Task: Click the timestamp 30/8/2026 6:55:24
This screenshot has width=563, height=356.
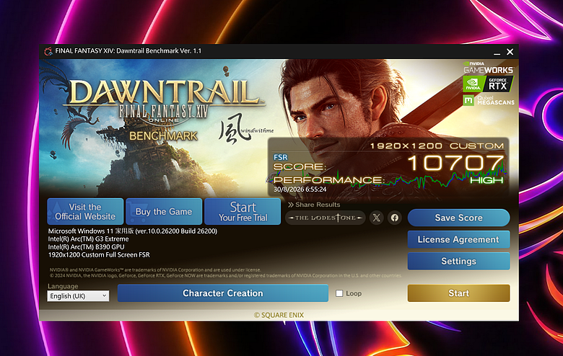Action: tap(300, 190)
